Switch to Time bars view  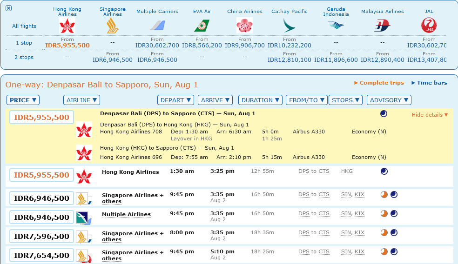coord(429,83)
